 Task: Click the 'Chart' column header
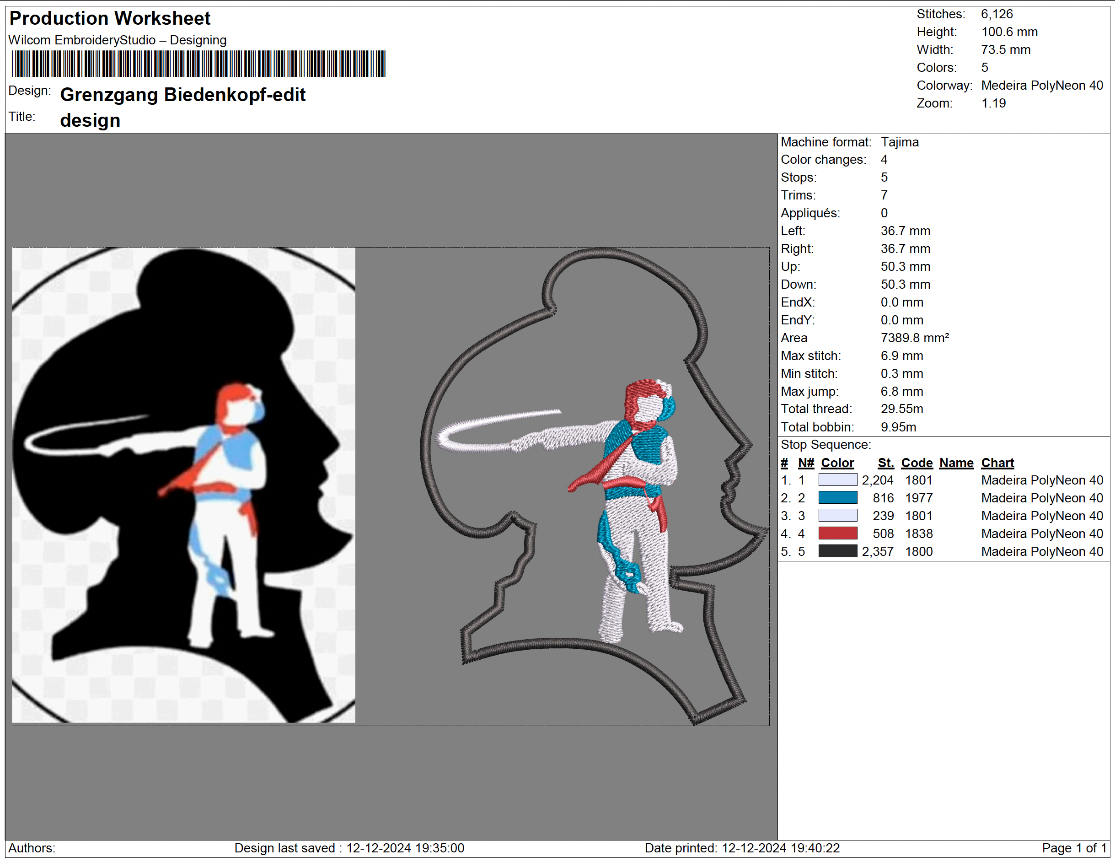tap(997, 463)
